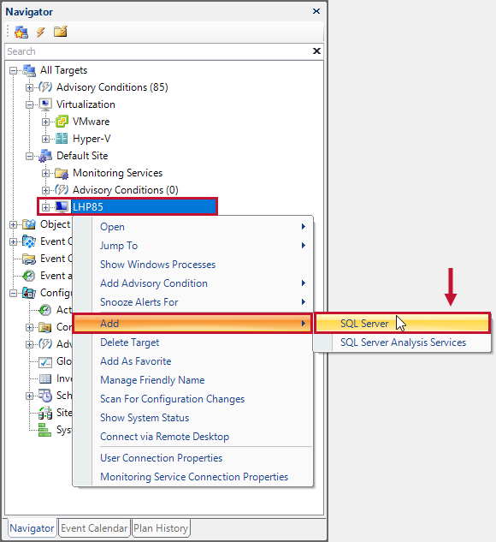Collapse the All Targets node
The height and width of the screenshot is (542, 496).
13,70
